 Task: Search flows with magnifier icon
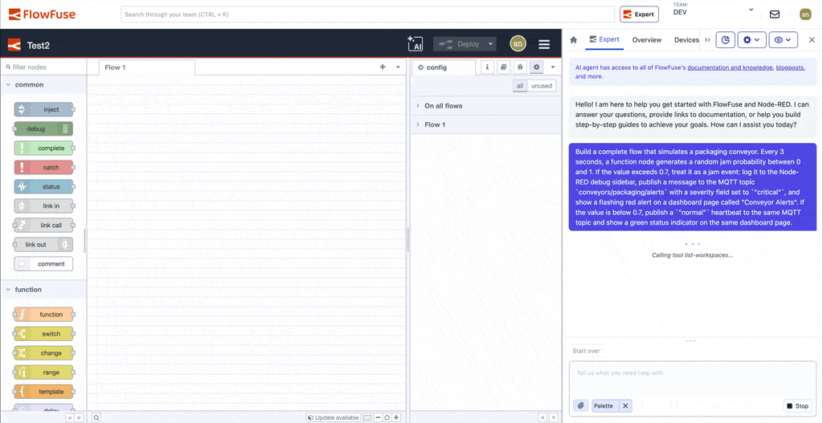96,417
